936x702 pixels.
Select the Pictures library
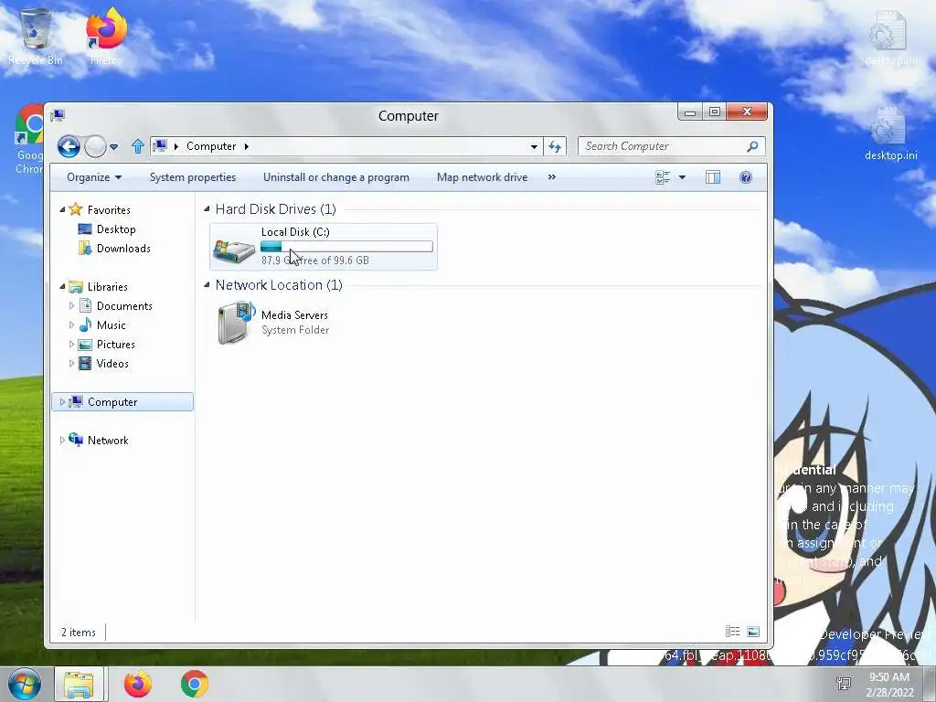pyautogui.click(x=116, y=345)
